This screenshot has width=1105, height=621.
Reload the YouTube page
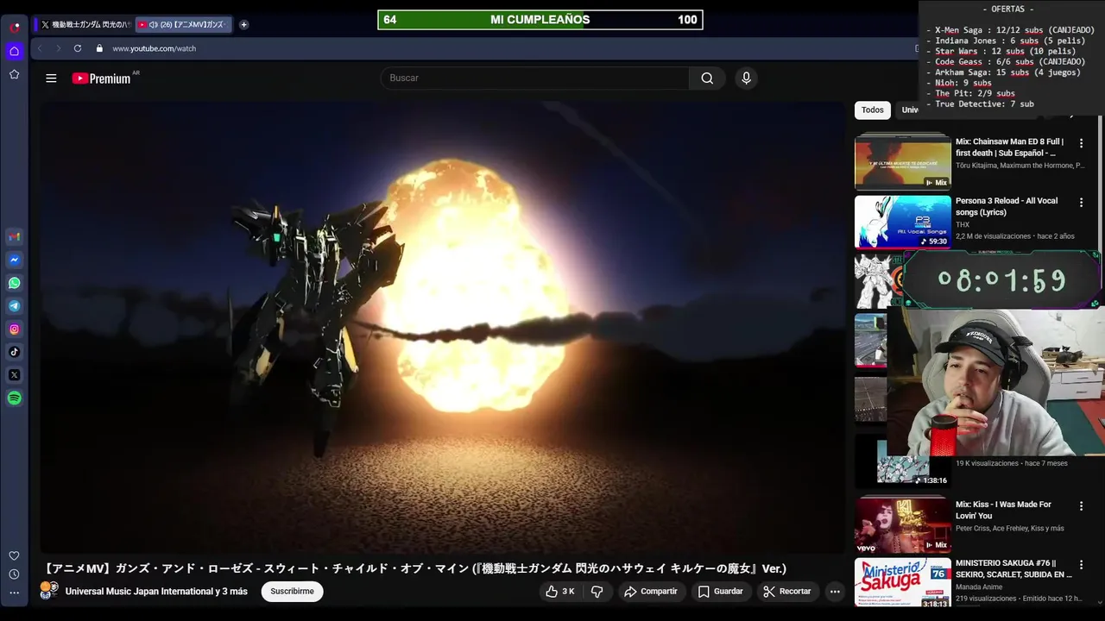click(78, 48)
